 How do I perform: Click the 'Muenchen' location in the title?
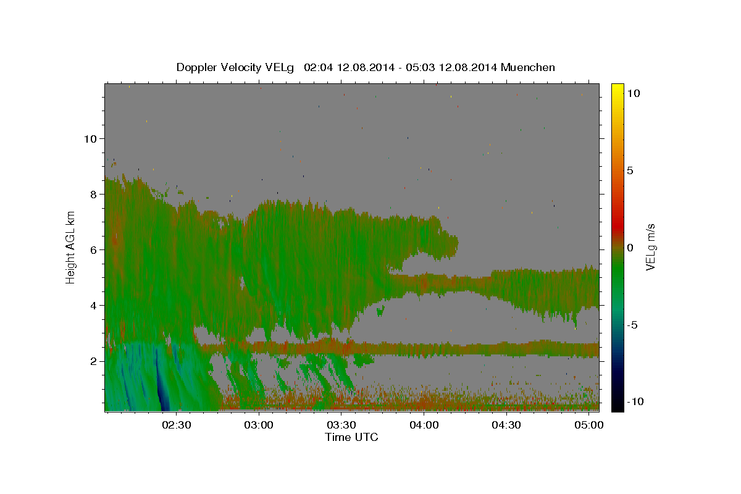(x=529, y=67)
